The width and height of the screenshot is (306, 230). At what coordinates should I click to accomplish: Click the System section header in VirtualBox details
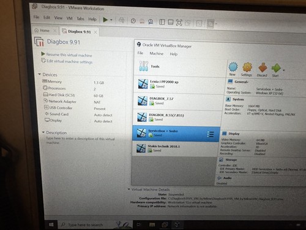pyautogui.click(x=238, y=99)
